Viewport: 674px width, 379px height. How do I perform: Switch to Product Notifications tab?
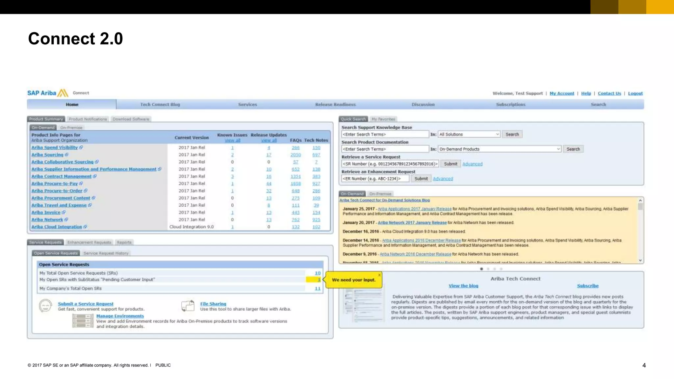pos(88,119)
